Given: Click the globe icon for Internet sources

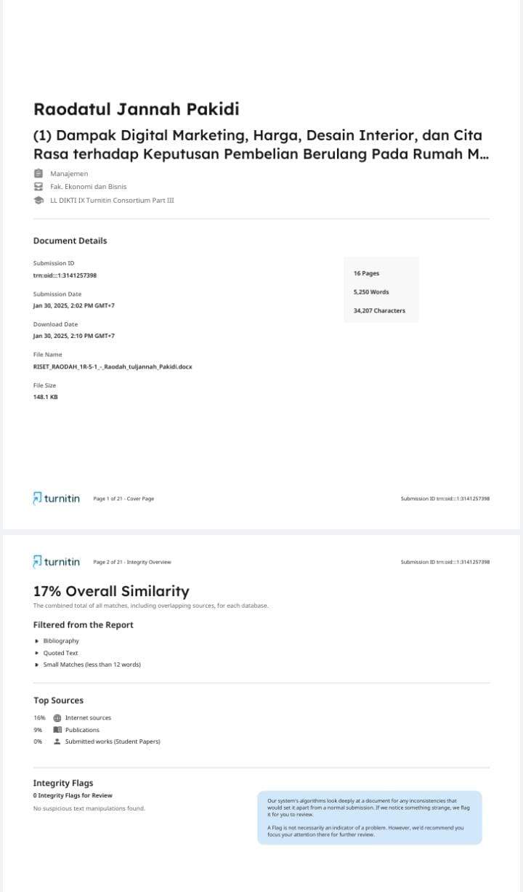Looking at the screenshot, I should tap(57, 718).
